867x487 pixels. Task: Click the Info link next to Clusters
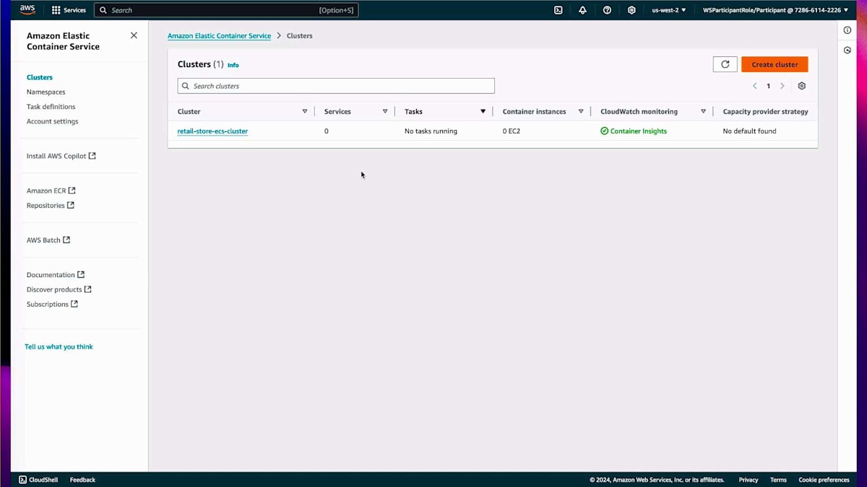tap(233, 65)
